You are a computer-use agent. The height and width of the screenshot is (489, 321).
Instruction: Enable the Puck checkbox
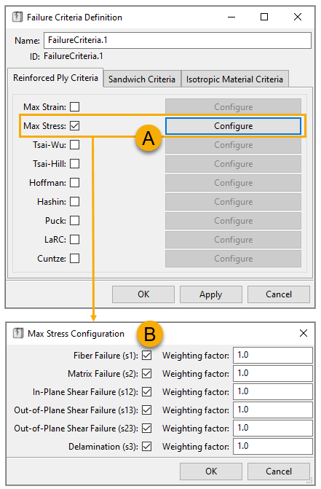click(x=74, y=221)
